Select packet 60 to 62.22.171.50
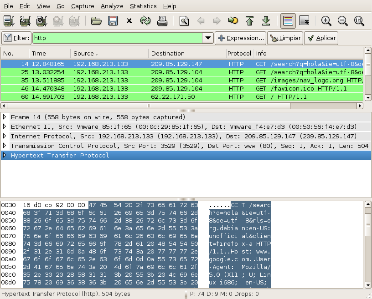 coord(182,96)
